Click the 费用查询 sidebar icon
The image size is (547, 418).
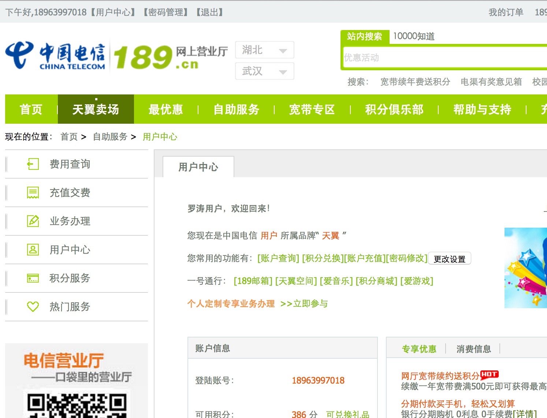point(33,164)
